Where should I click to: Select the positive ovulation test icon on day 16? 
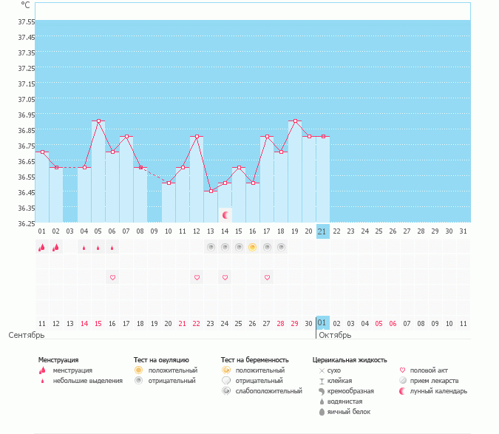tap(252, 248)
